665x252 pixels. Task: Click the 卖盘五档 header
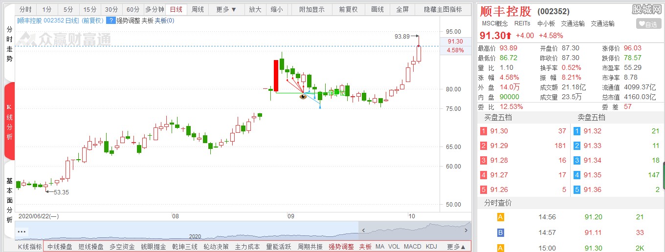tap(592, 117)
